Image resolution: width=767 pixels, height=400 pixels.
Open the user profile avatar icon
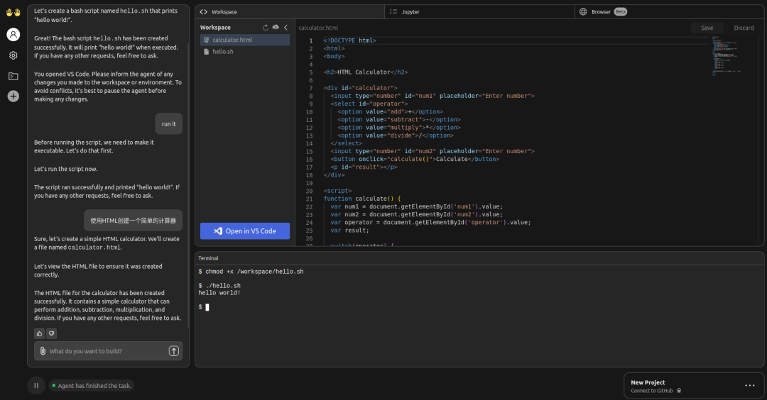pos(13,34)
